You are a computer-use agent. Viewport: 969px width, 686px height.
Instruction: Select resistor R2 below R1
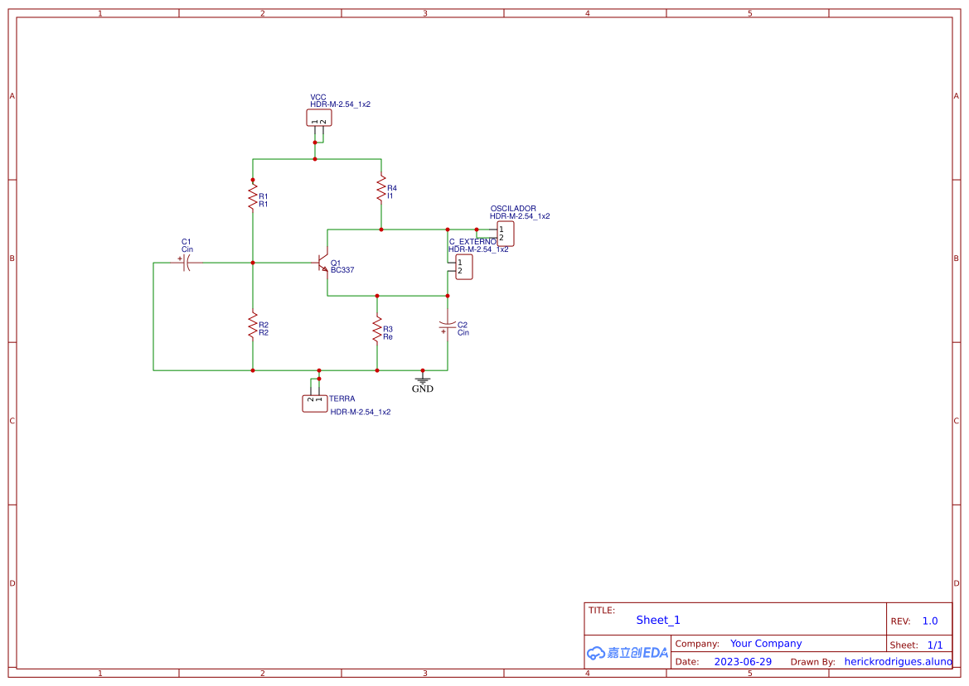point(253,327)
